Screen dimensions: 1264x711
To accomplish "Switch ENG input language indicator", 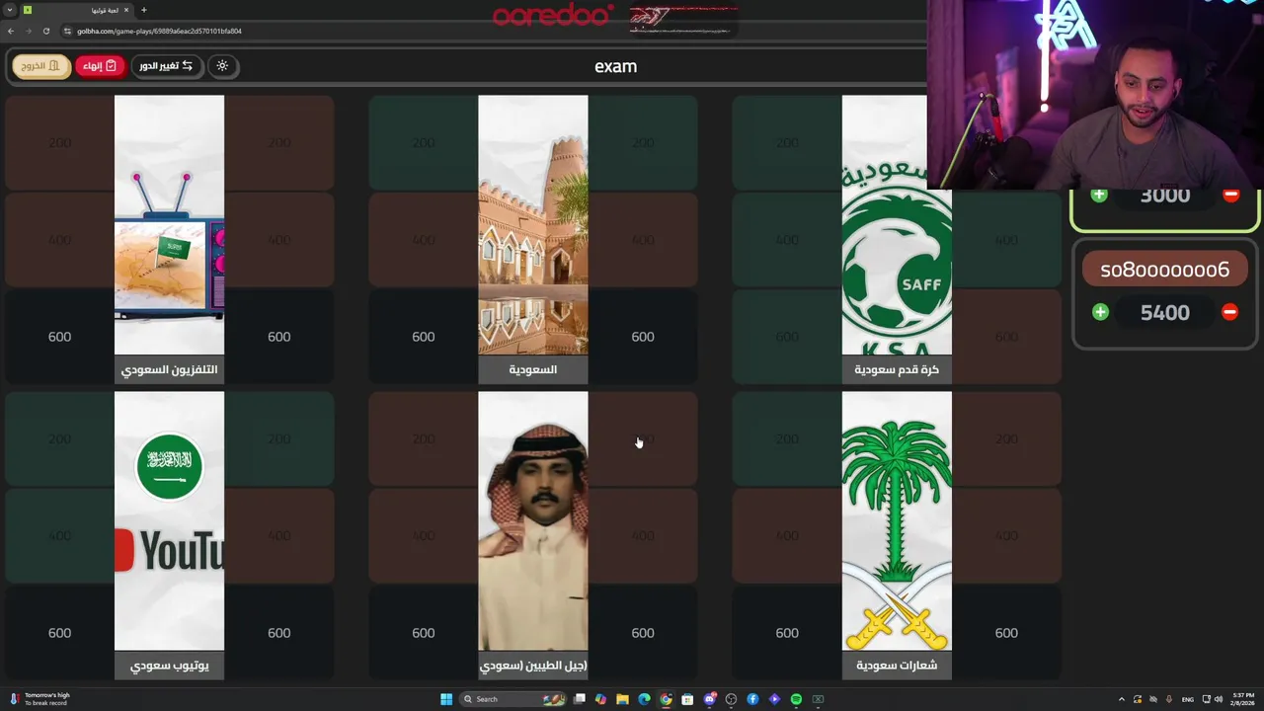I will pos(1187,699).
